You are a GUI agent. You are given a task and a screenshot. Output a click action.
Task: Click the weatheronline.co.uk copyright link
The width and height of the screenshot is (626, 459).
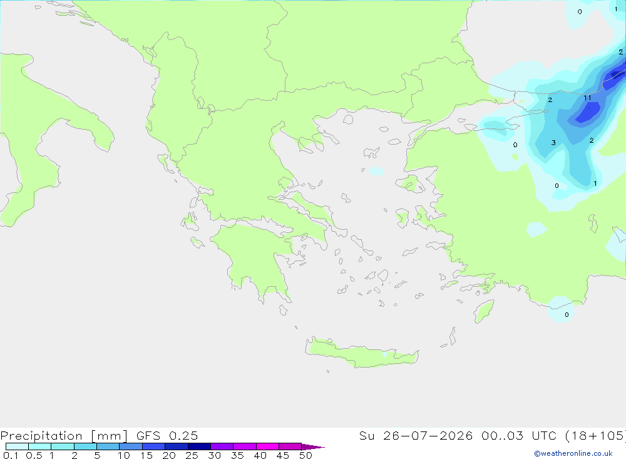573,453
